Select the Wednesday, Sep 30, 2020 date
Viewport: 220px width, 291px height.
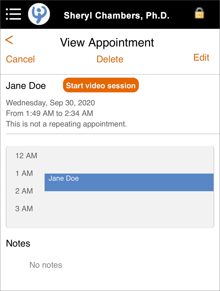tap(50, 103)
